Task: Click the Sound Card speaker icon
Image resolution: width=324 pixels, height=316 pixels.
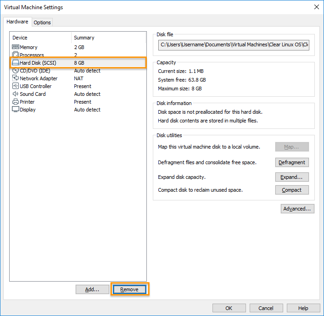Action: (x=16, y=94)
